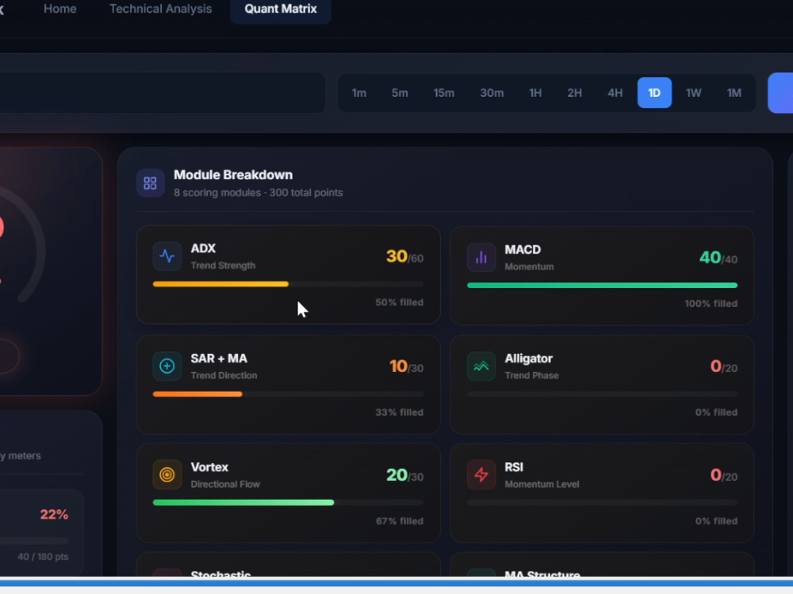The image size is (793, 594).
Task: Click the Module Breakdown heading
Action: pos(233,174)
